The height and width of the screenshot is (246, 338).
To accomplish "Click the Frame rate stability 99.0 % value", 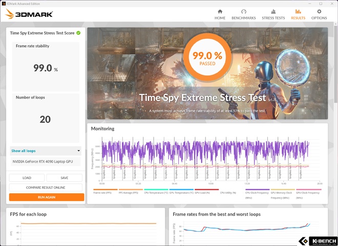I will 46,68.
